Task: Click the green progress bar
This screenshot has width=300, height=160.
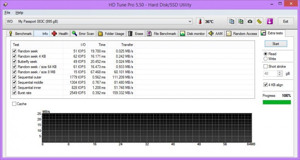Action: tap(277, 102)
